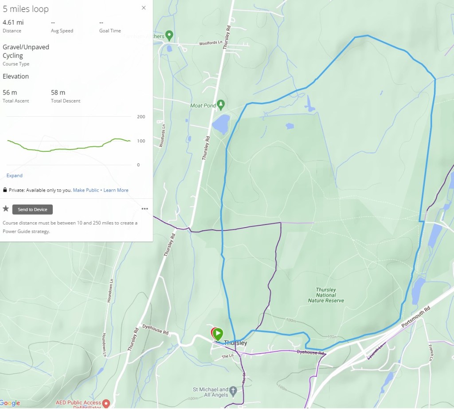The image size is (454, 409).
Task: Click the Thursley village label
Action: (236, 343)
